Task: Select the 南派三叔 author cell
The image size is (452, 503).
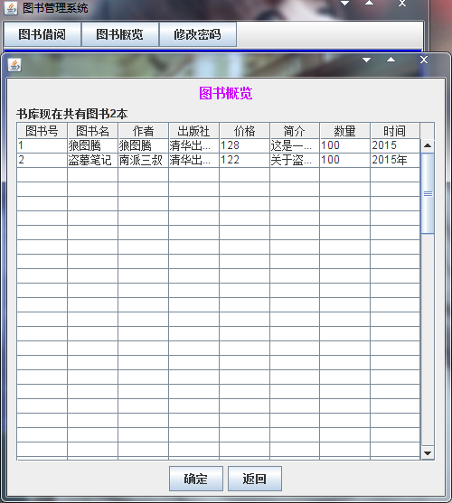Action: tap(143, 160)
